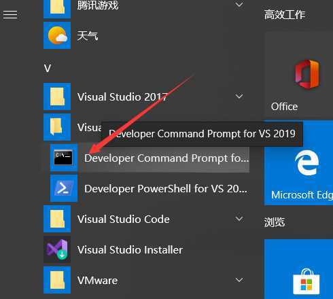This screenshot has height=299, width=333.
Task: Open the Office tile
Action: coord(298,76)
